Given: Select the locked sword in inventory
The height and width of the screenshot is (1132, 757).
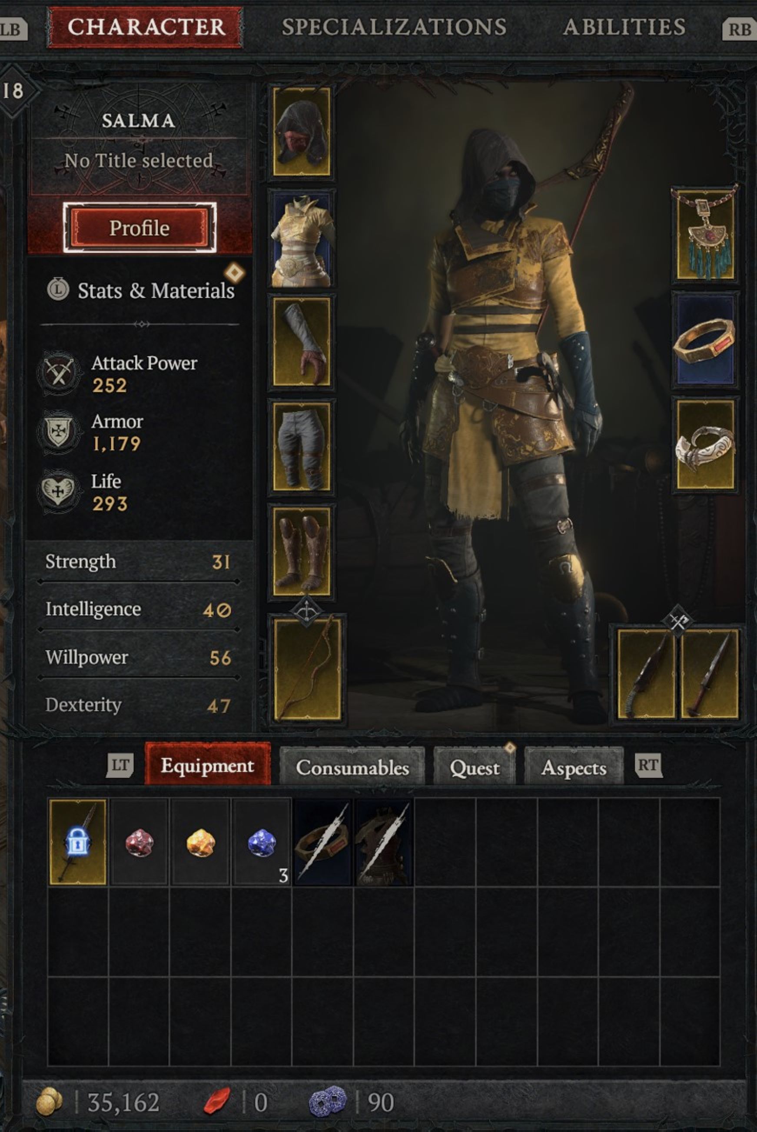Looking at the screenshot, I should [x=78, y=842].
